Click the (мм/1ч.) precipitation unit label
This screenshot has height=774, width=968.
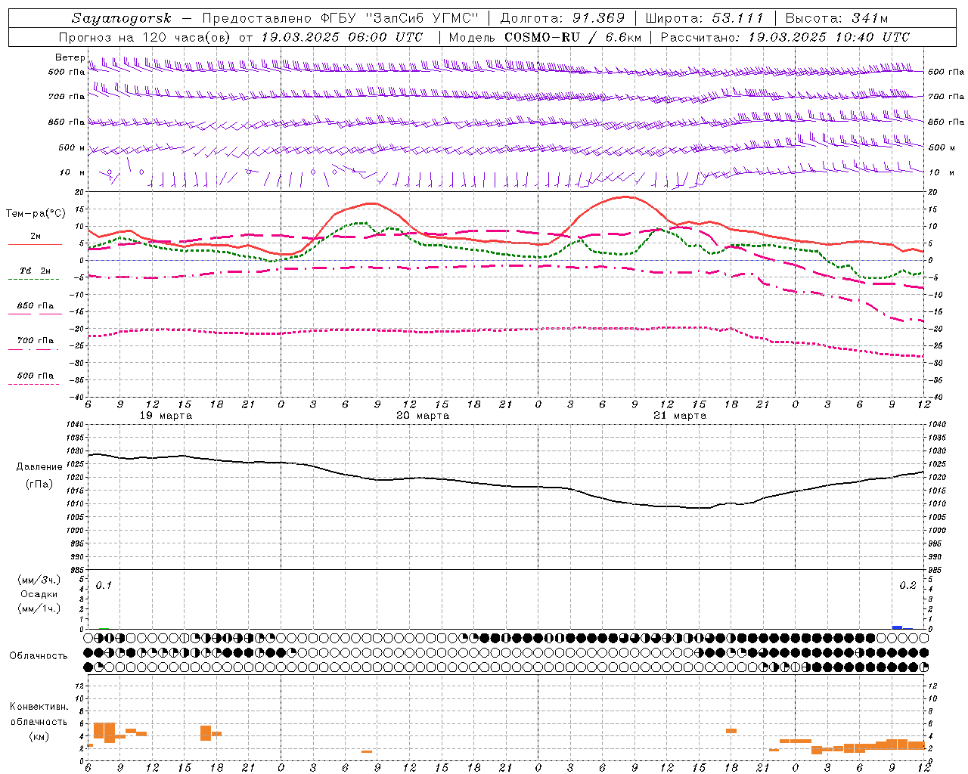tap(39, 608)
